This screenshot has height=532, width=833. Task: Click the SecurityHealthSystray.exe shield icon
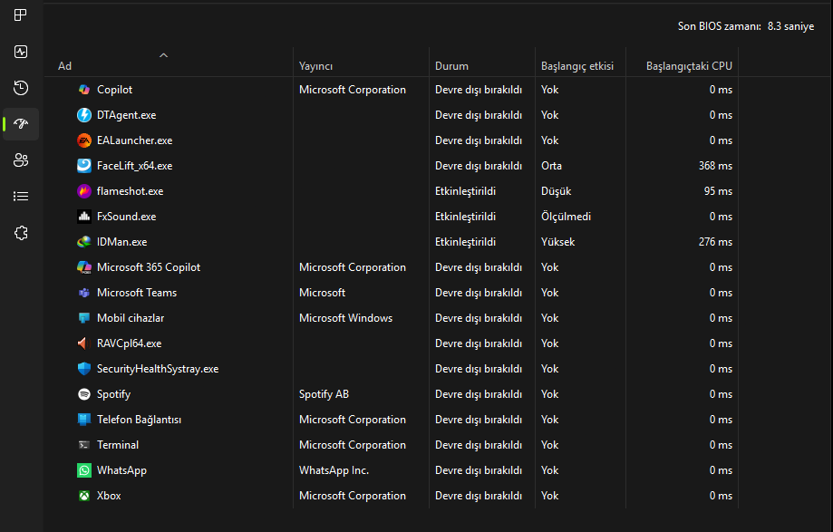click(x=84, y=369)
